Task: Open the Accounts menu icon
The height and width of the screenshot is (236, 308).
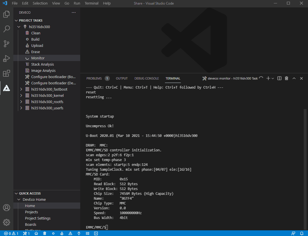Action: point(7,208)
